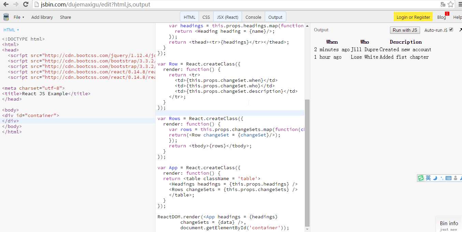The width and height of the screenshot is (462, 232).
Task: Click the 'ReactDOM.render' line in JSX editor
Action: (218, 217)
